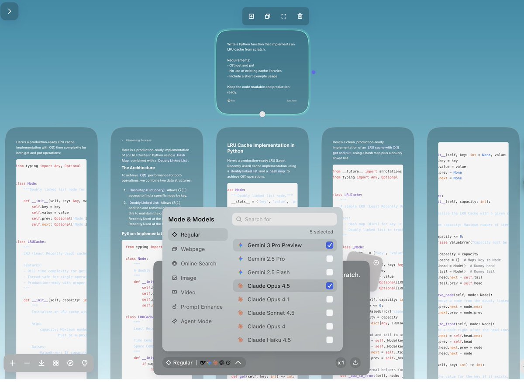The image size is (524, 382).
Task: Select Agent Mode
Action: pyautogui.click(x=198, y=321)
